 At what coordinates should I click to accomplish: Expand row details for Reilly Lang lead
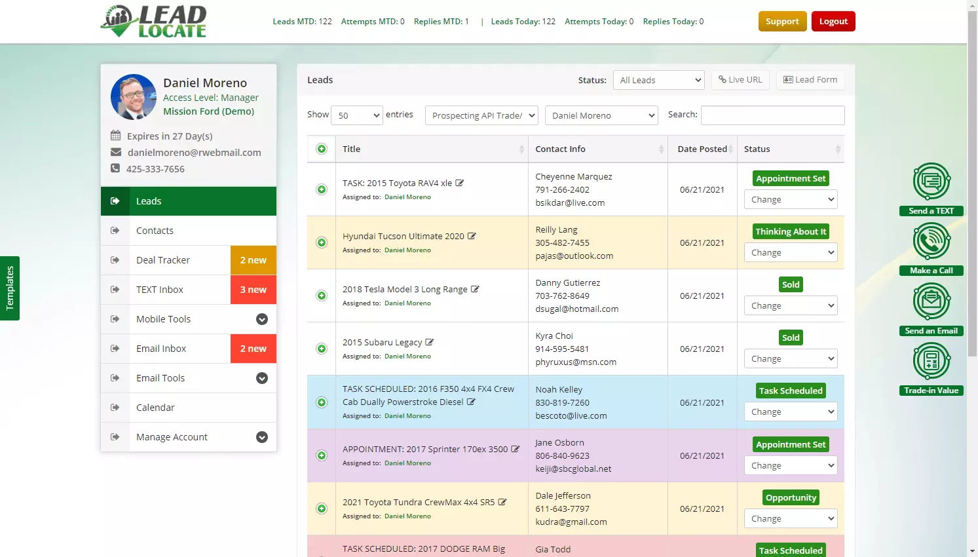click(322, 242)
